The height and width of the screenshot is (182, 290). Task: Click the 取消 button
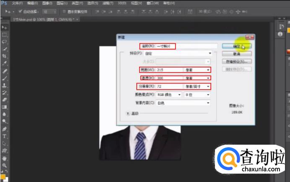[x=236, y=54]
